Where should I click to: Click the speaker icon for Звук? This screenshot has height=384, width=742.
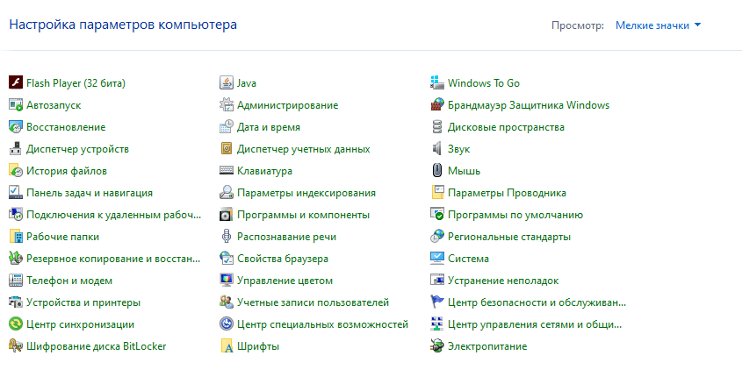coord(436,149)
